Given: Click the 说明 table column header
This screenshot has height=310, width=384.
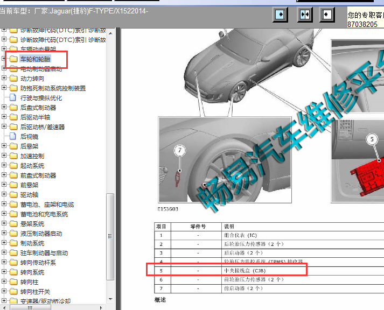Looking at the screenshot, I should 229,227.
